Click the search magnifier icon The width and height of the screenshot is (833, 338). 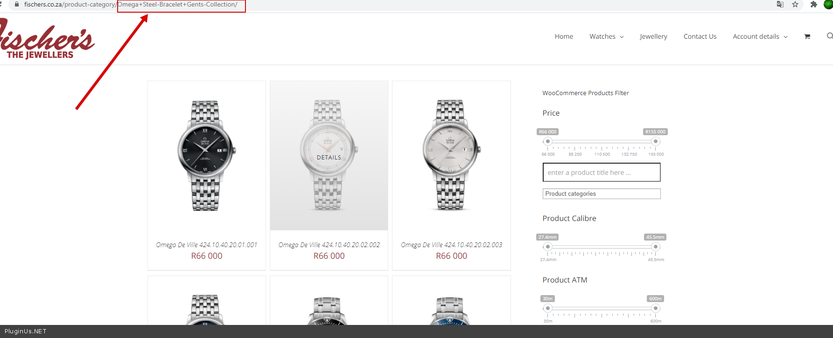(x=829, y=36)
